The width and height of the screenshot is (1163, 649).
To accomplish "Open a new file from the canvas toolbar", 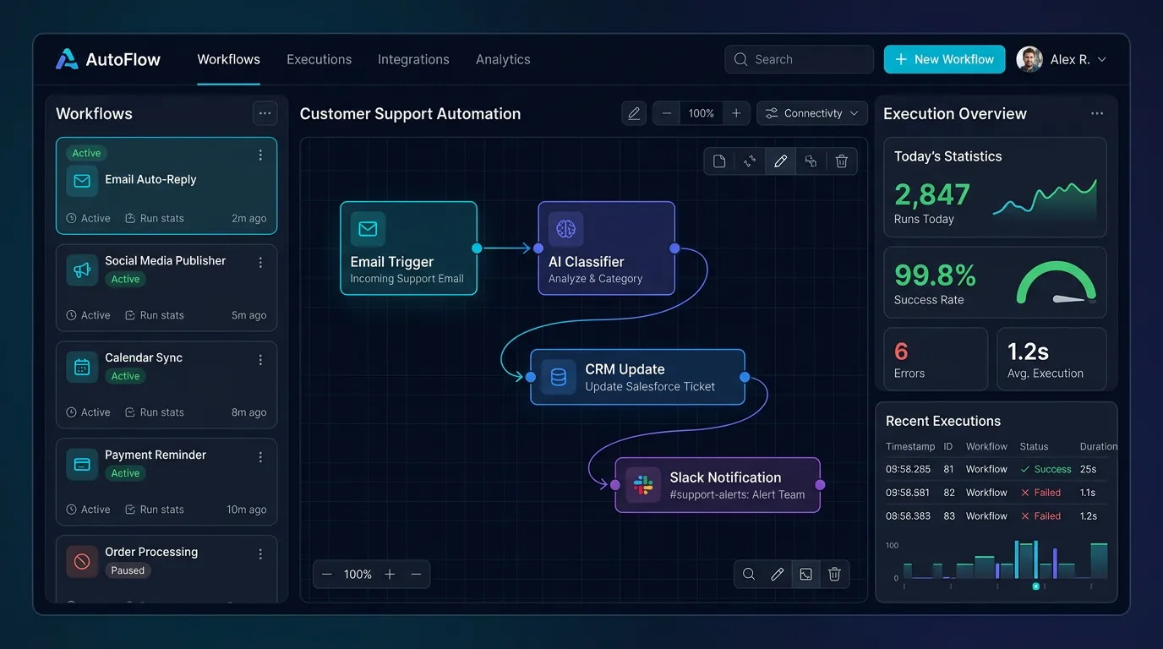I will point(719,161).
